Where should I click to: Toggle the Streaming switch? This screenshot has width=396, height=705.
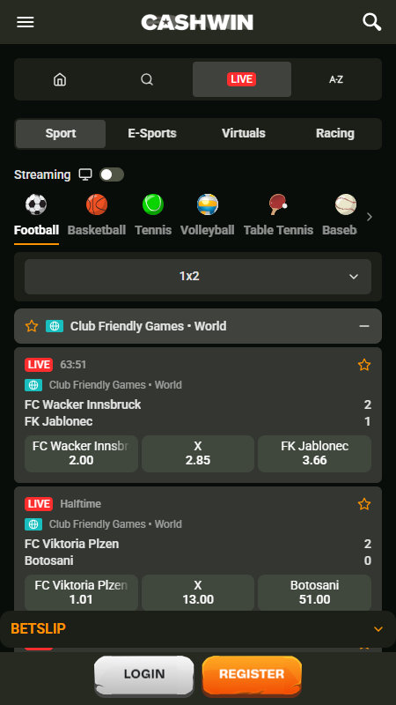[x=112, y=174]
